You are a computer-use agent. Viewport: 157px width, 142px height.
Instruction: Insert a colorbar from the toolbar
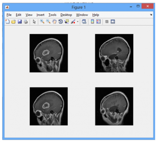tap(93, 22)
